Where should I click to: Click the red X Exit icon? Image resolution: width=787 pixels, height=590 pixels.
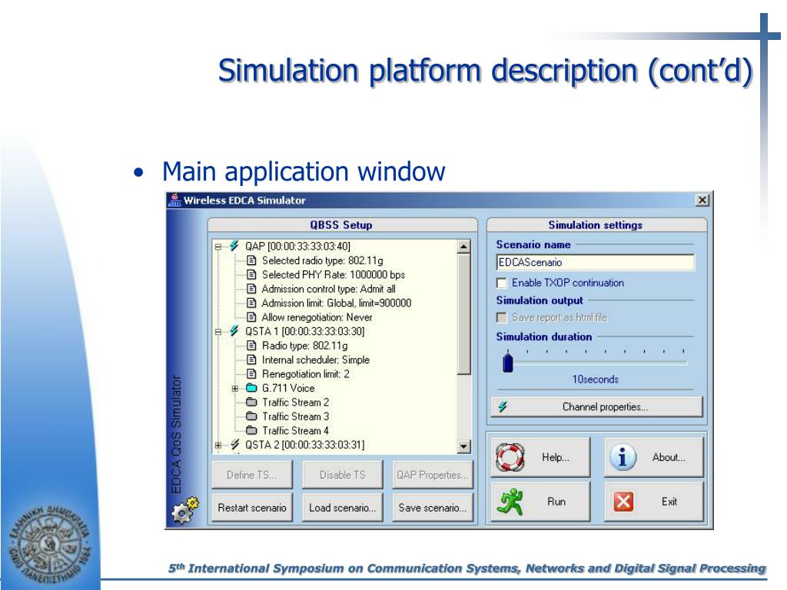(623, 502)
